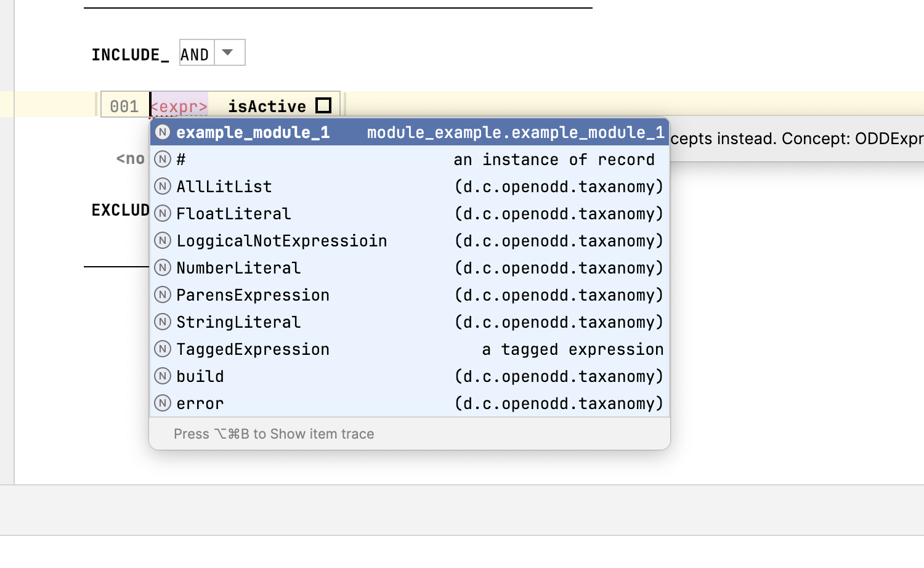The width and height of the screenshot is (924, 568).
Task: Click the red expr placeholder cell
Action: tap(179, 107)
